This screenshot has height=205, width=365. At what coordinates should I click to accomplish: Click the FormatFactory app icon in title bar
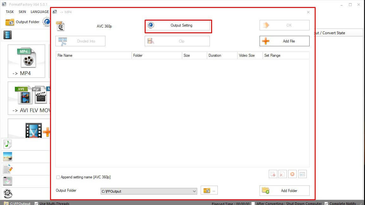(4, 4)
